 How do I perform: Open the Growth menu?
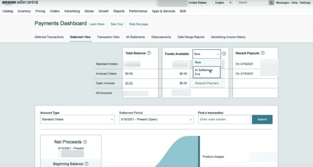[103, 11]
